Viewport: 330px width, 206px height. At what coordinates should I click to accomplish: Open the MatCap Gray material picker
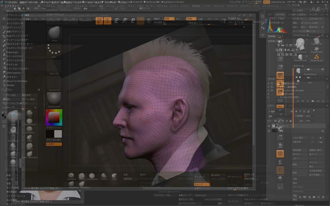(54, 100)
